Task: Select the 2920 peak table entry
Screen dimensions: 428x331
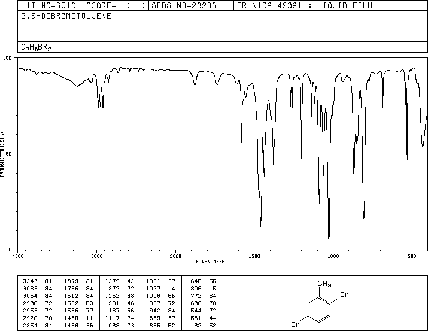Action: pyautogui.click(x=37, y=318)
